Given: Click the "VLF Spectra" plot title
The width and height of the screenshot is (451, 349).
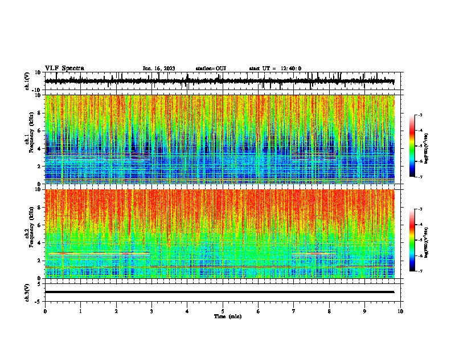Looking at the screenshot, I should tap(64, 68).
